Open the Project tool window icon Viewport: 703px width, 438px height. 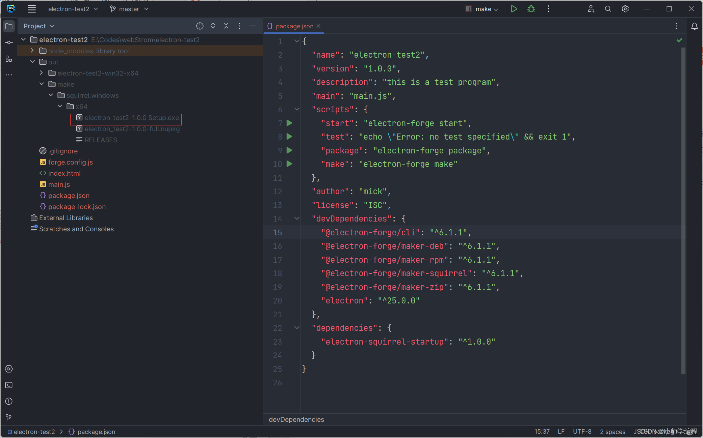click(x=9, y=26)
